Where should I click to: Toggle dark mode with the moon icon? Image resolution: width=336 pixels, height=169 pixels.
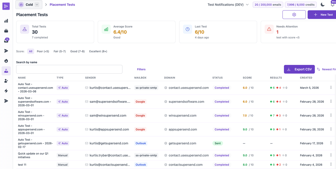click(x=322, y=4)
